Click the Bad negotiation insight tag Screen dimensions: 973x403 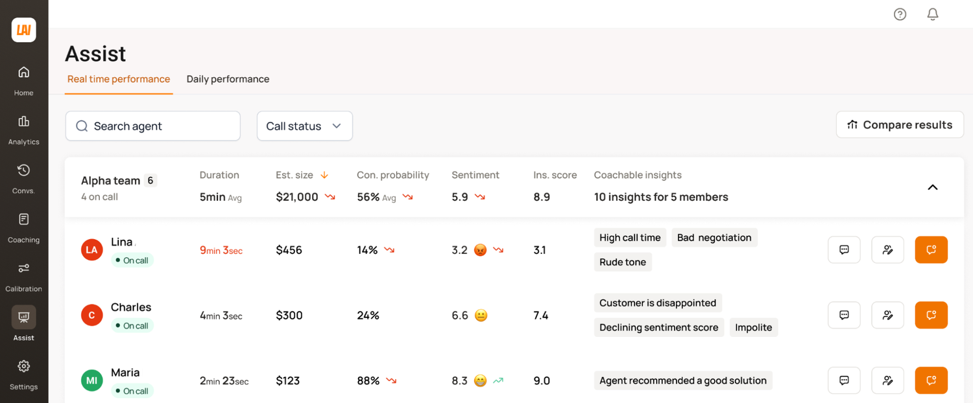point(714,238)
